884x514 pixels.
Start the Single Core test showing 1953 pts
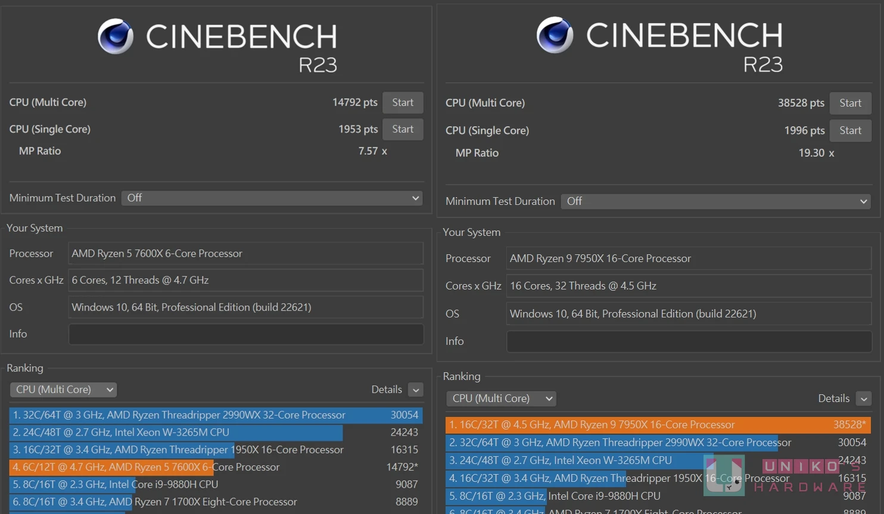coord(402,129)
